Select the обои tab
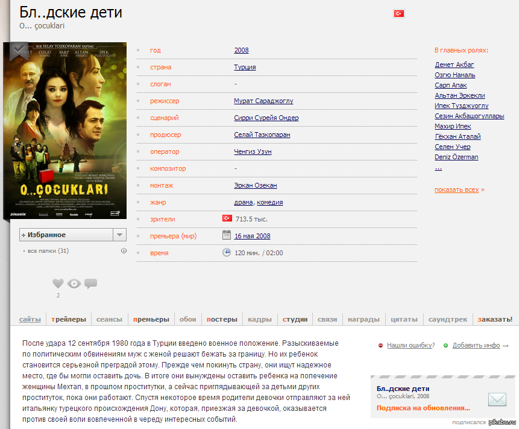Screen dimensions: 519x429 click(187, 319)
